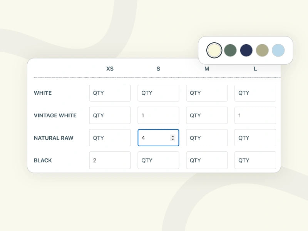The height and width of the screenshot is (231, 308).
Task: Click the Natural Raw XS quantity field
Action: (110, 138)
